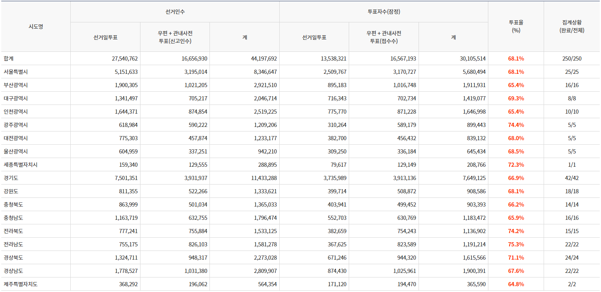Screen dimensions: 601x292
Task: Click the 42/42 status for 경기도
Action: pyautogui.click(x=572, y=178)
